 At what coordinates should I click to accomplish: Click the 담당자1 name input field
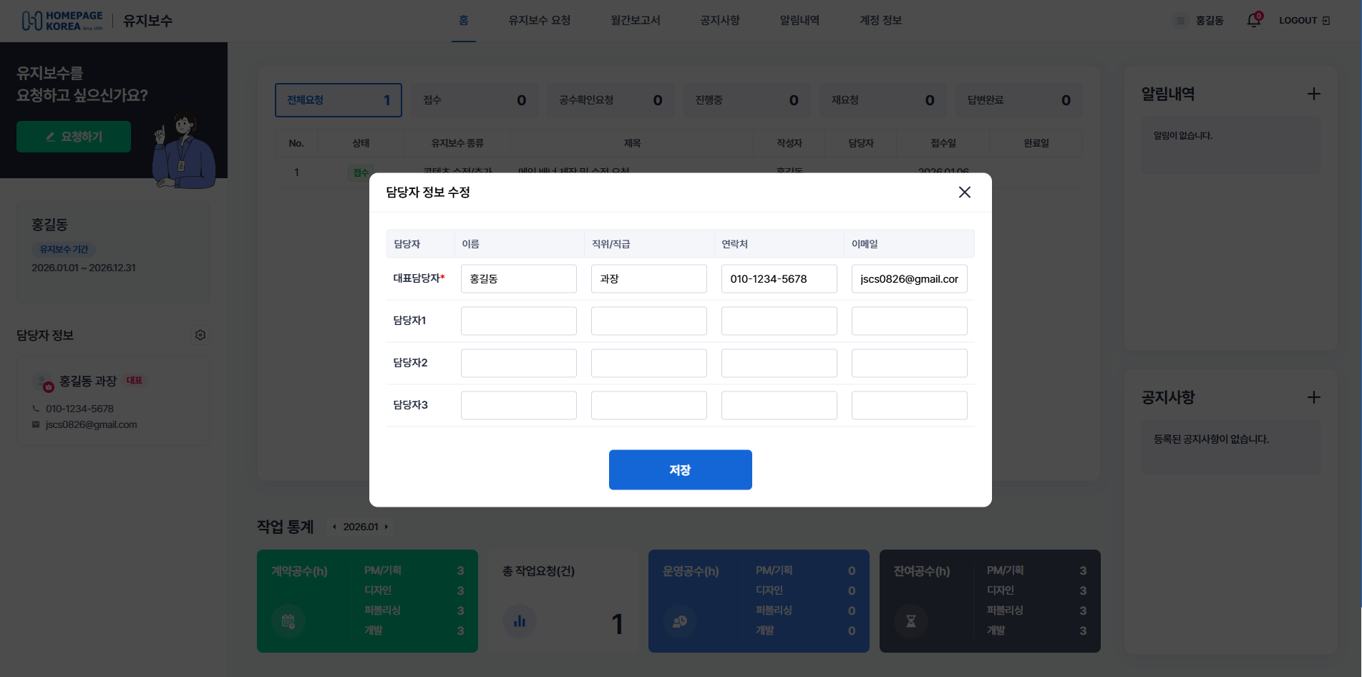(518, 321)
